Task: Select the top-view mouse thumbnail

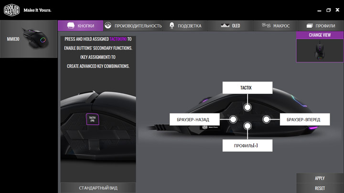Action: coord(320,51)
